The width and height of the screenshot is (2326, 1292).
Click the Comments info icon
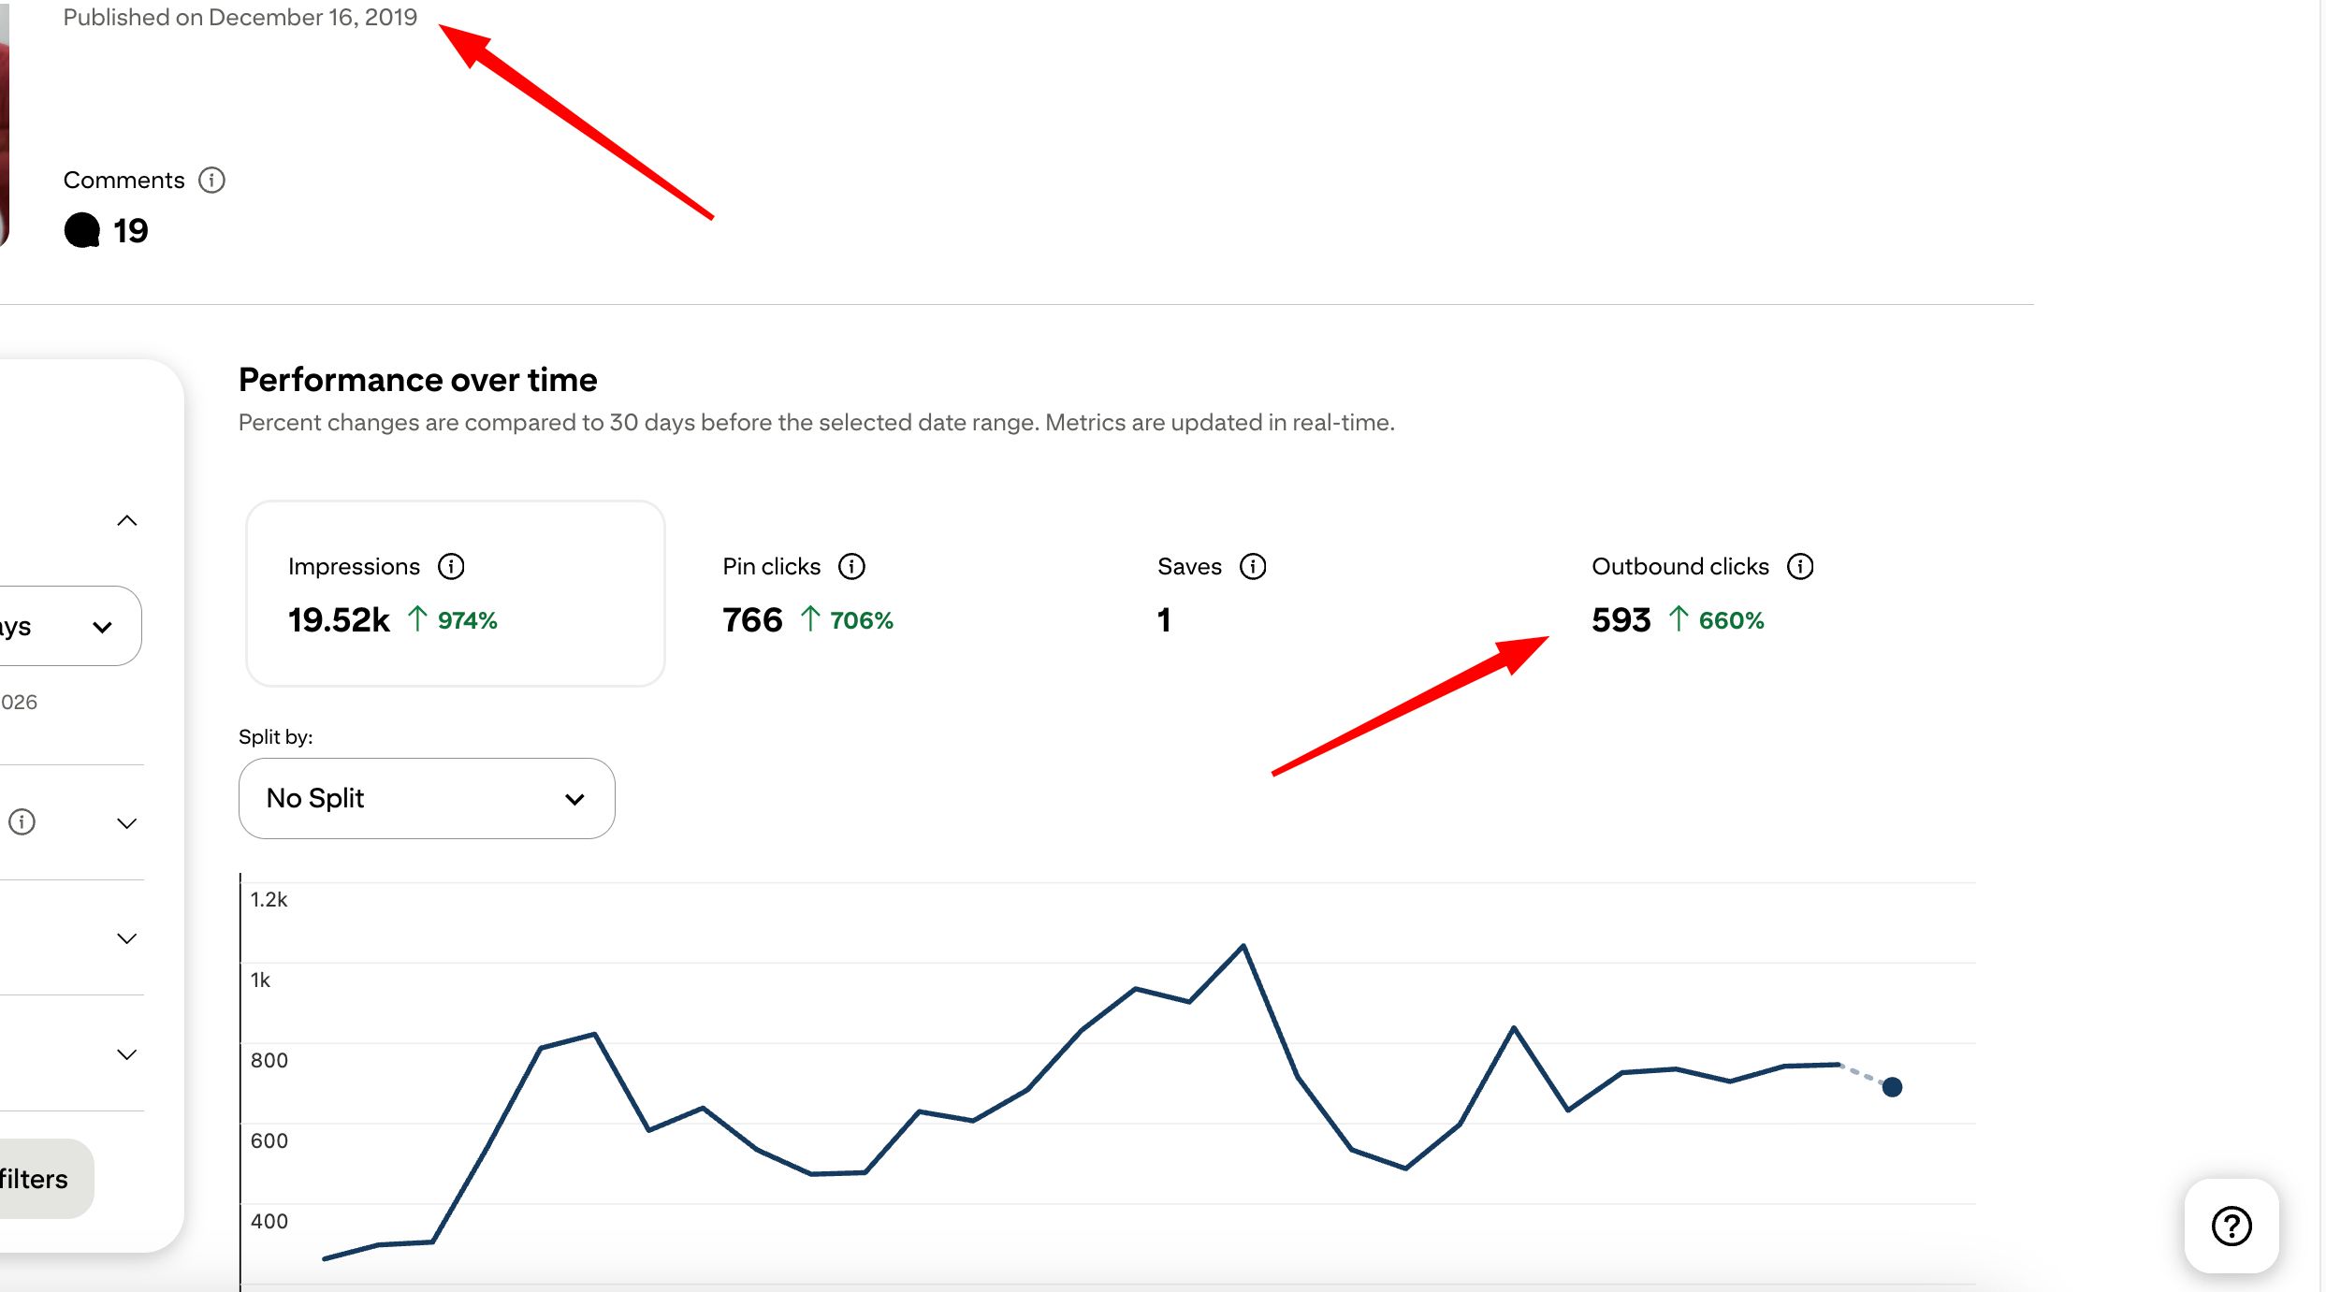[x=211, y=180]
